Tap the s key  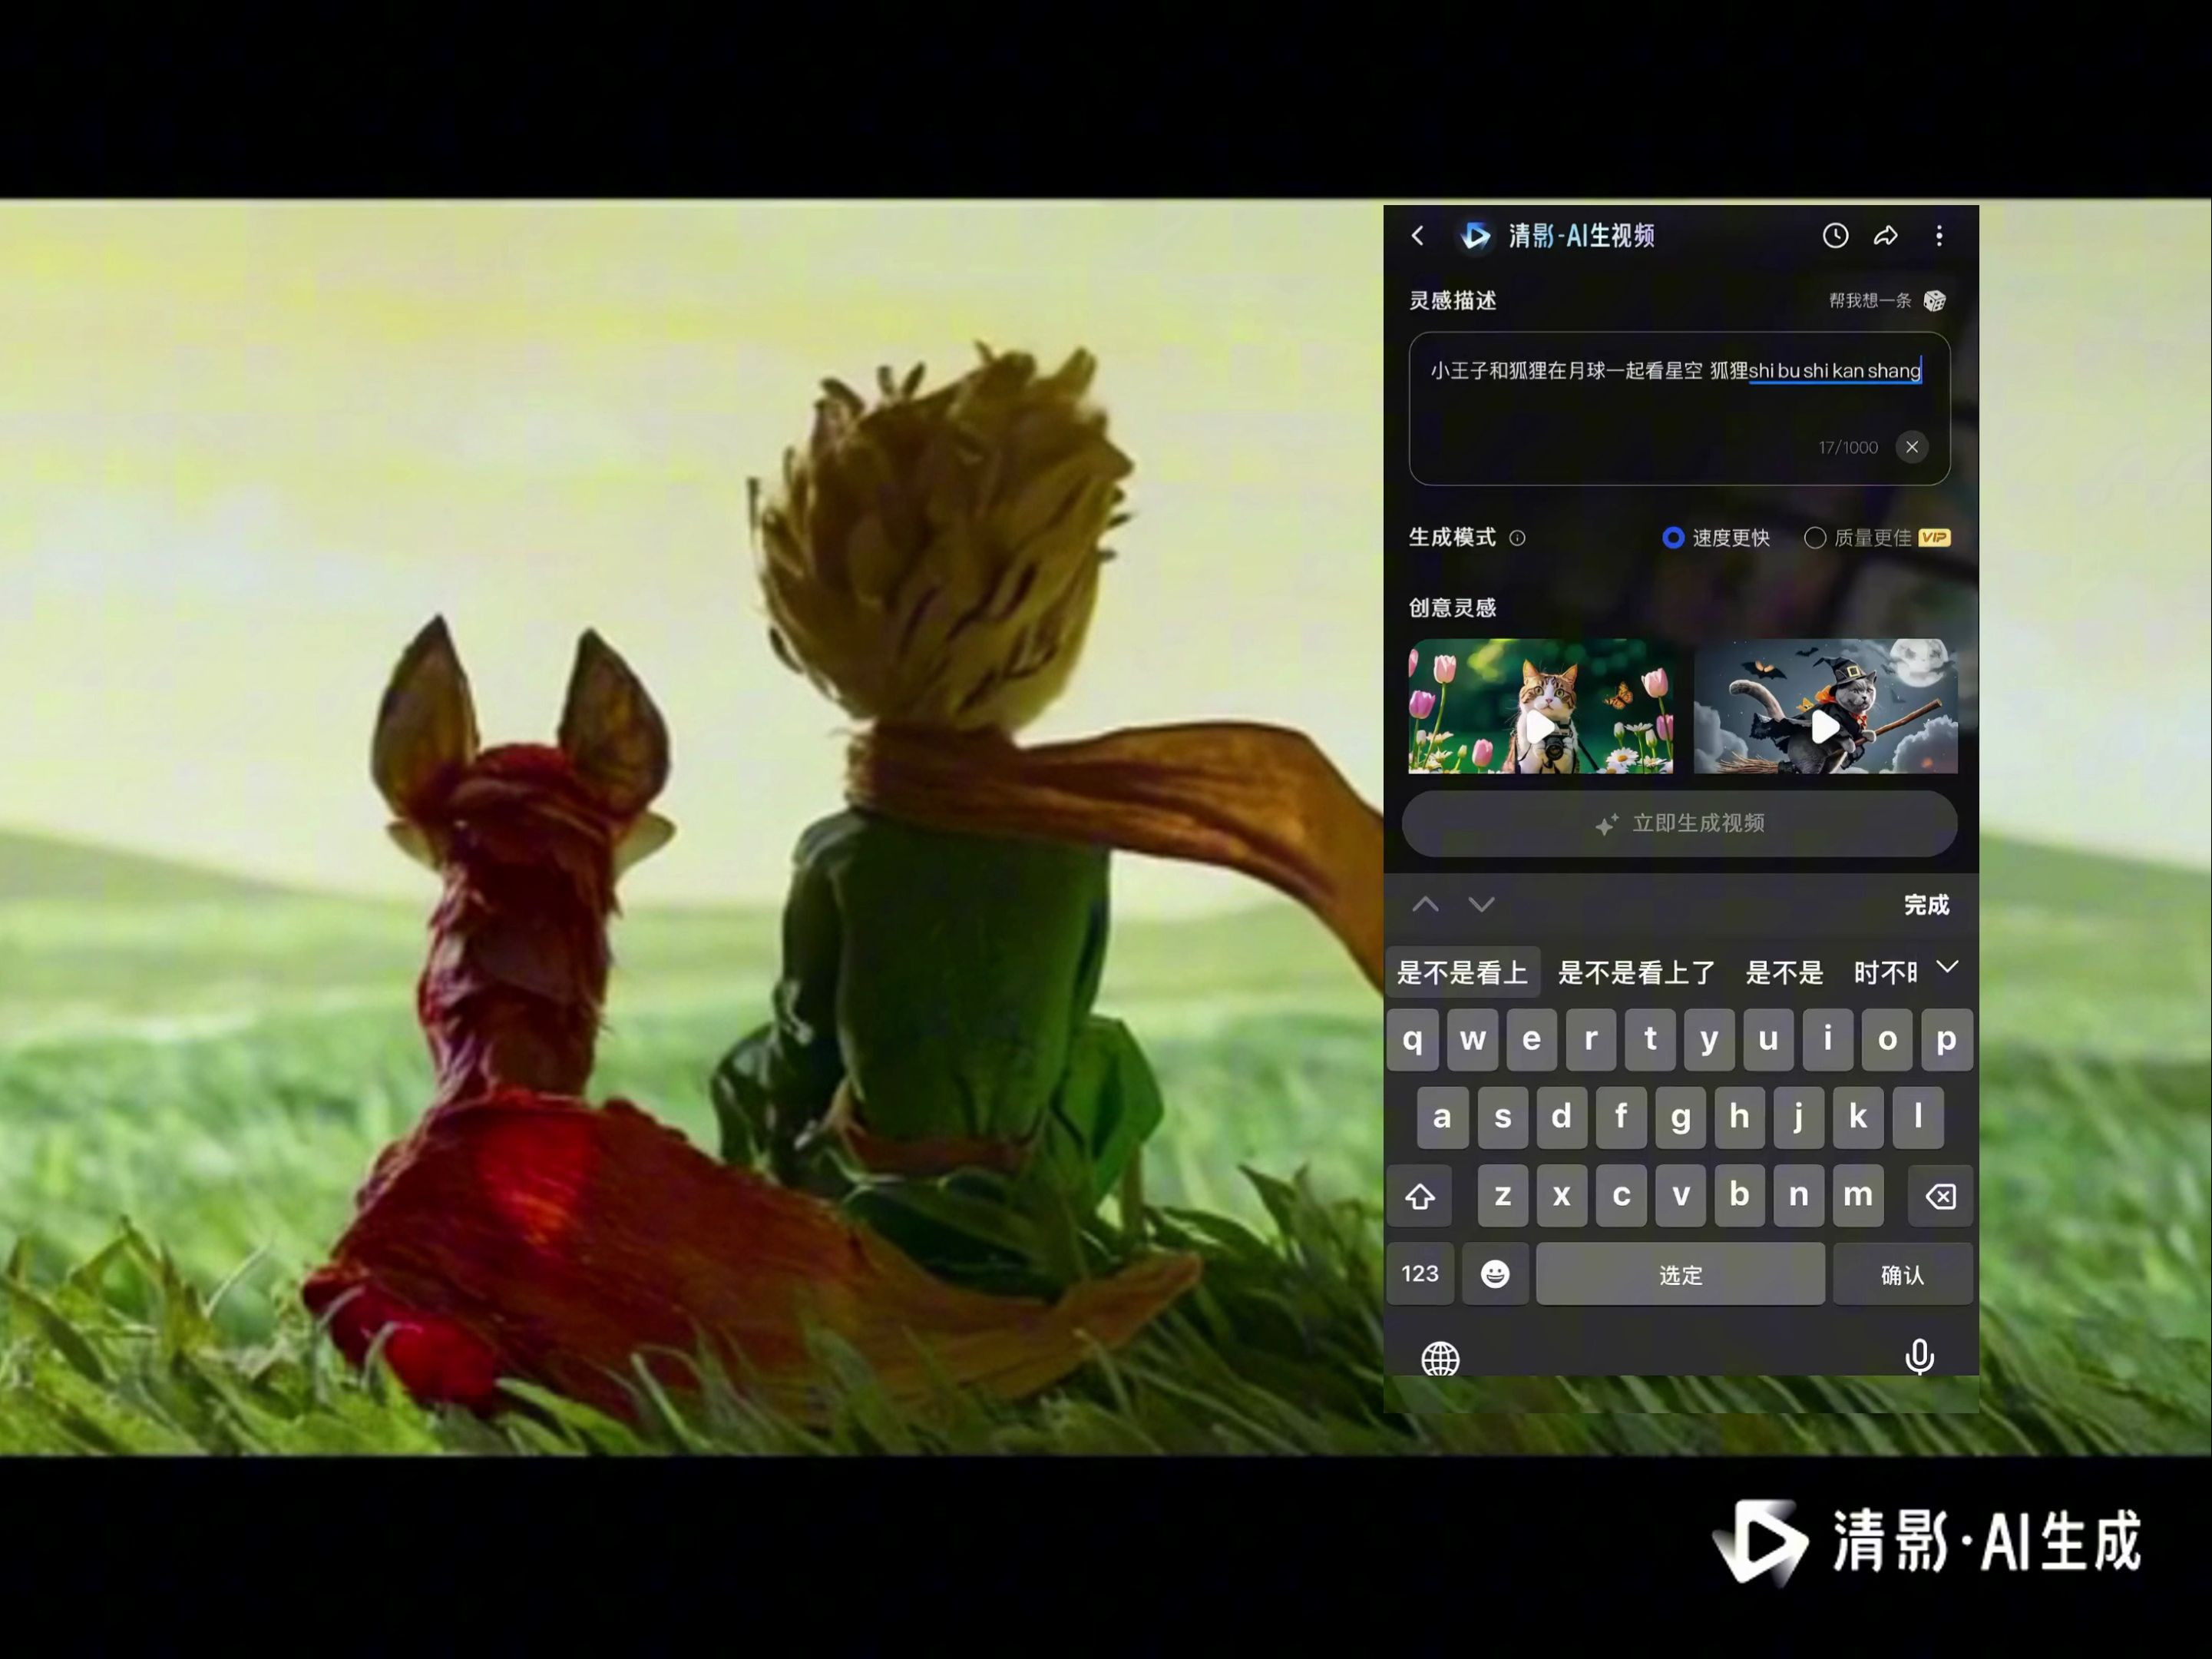[x=1502, y=1118]
